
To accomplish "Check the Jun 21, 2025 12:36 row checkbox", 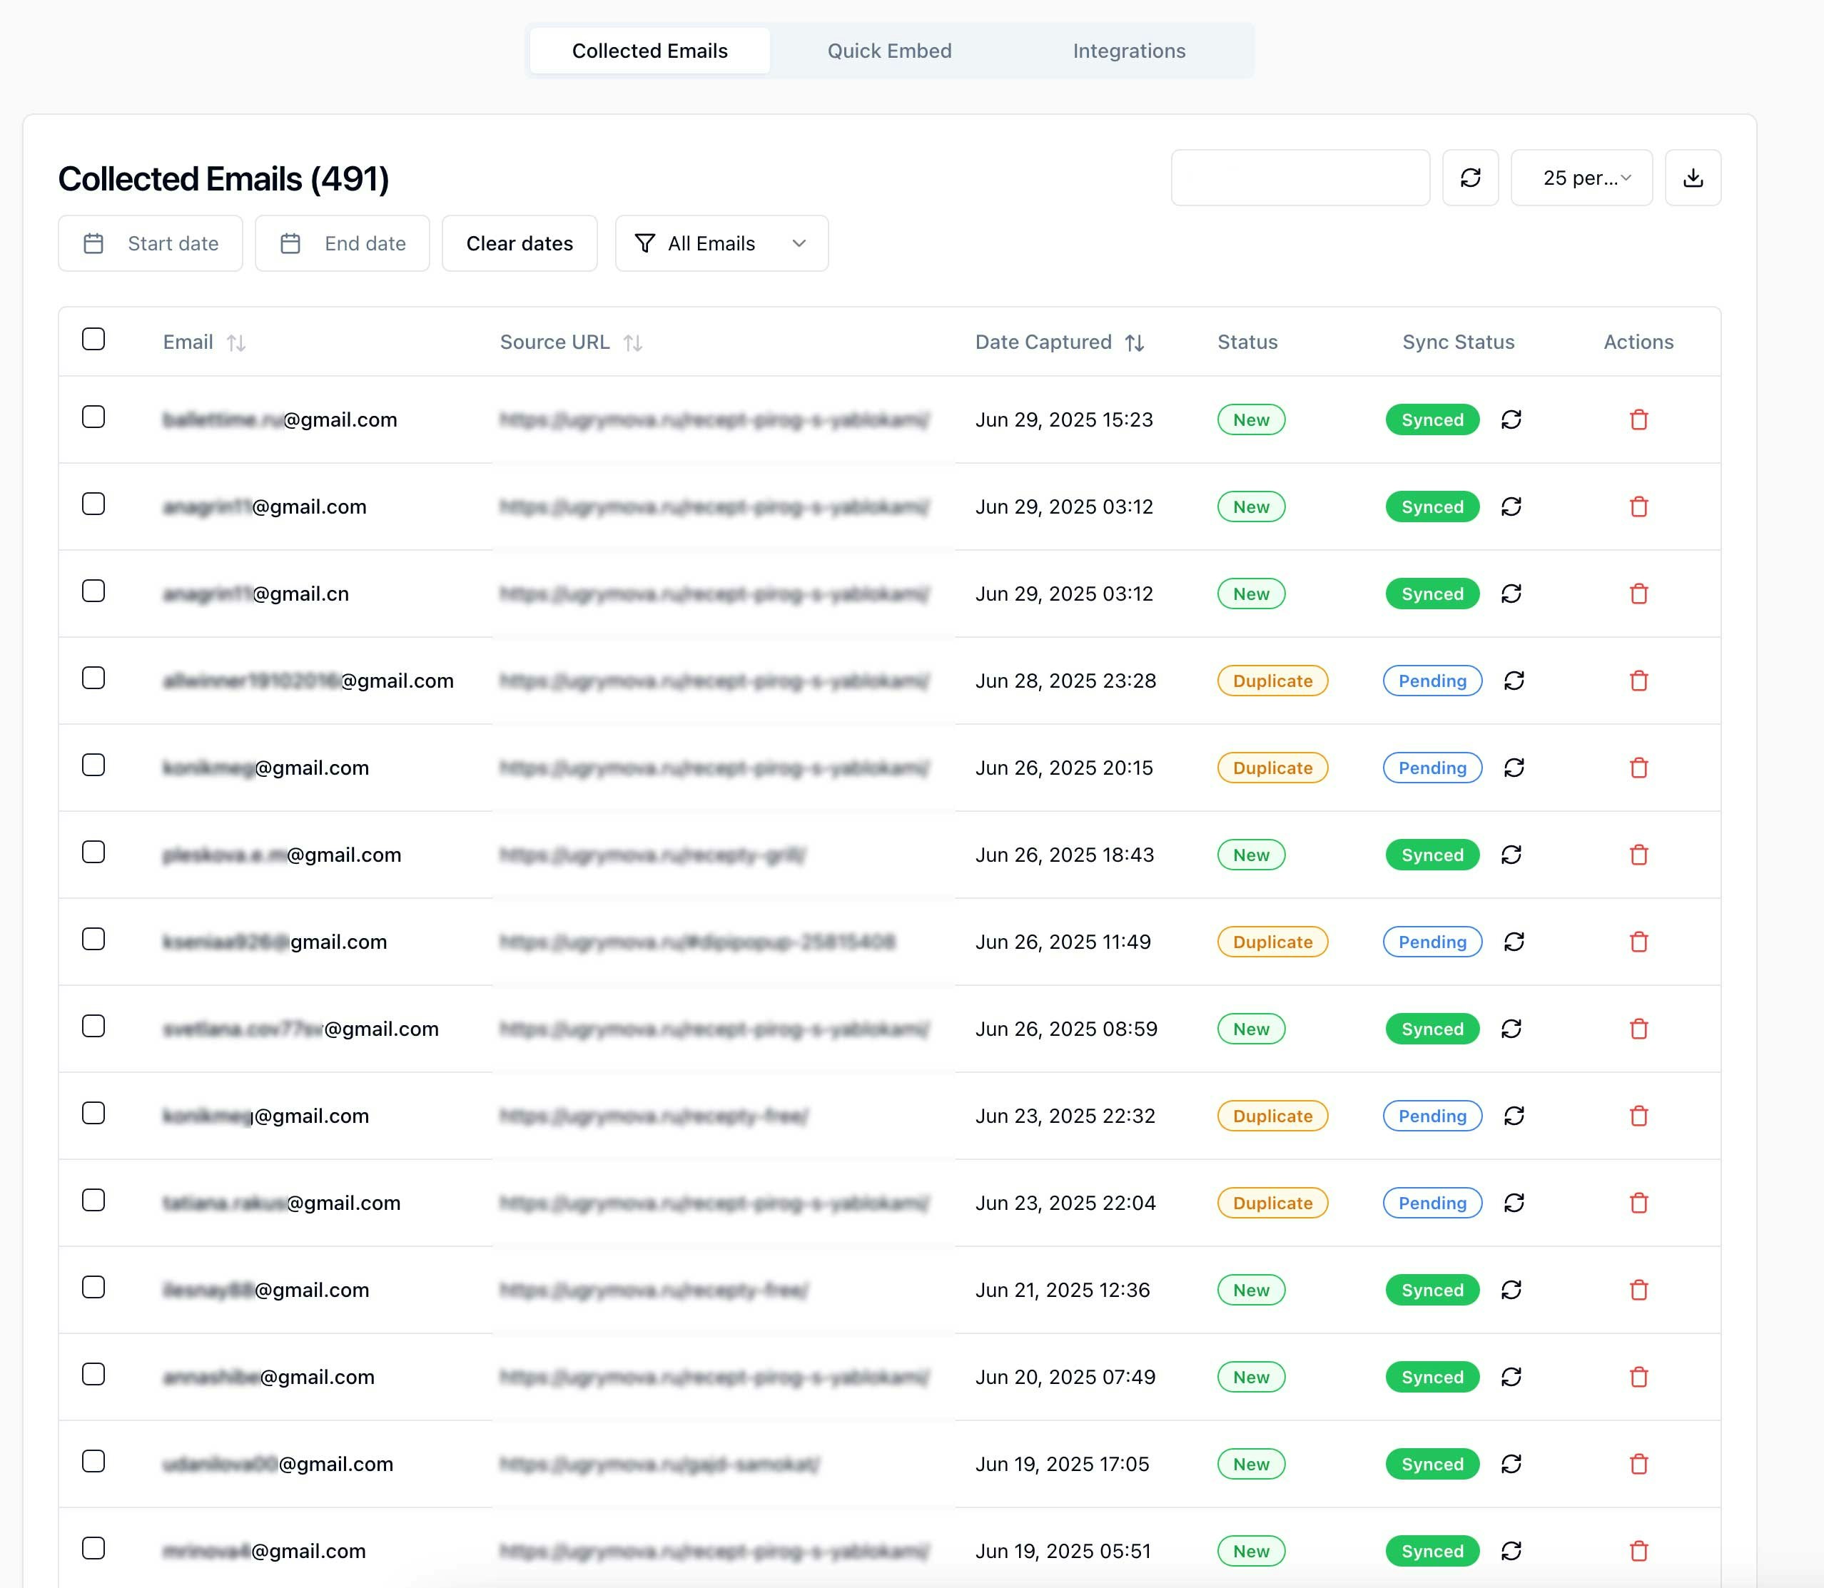I will click(x=93, y=1287).
